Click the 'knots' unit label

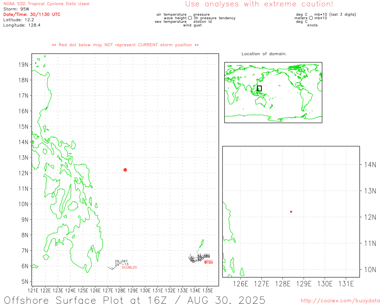tap(313, 25)
